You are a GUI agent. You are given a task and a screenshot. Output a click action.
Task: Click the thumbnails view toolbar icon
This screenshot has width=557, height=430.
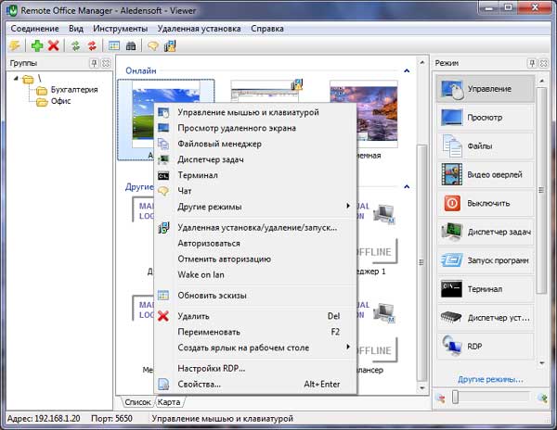click(x=114, y=45)
